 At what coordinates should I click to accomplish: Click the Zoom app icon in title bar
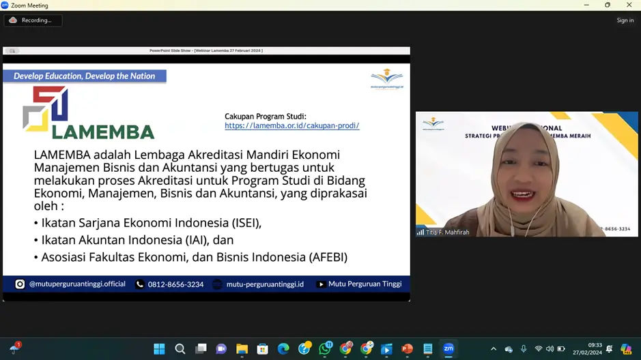[5, 5]
